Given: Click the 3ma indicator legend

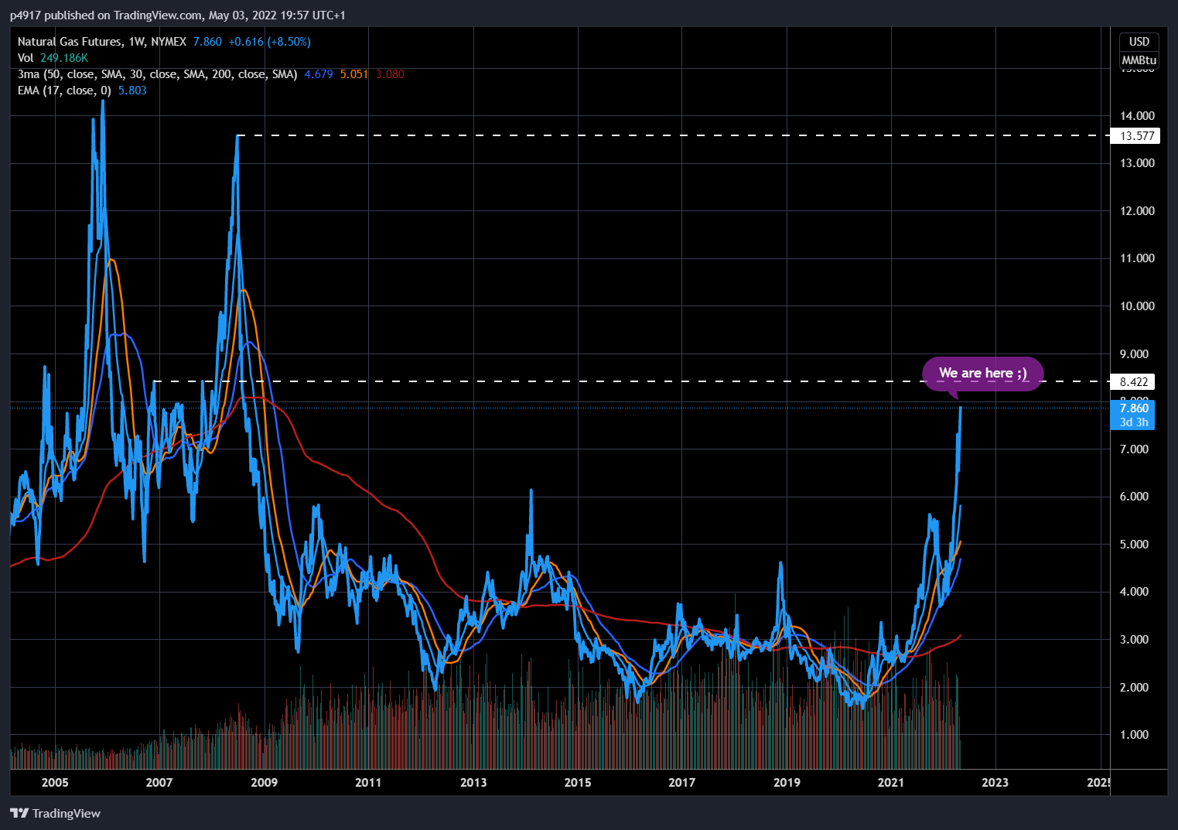Looking at the screenshot, I should (x=158, y=74).
